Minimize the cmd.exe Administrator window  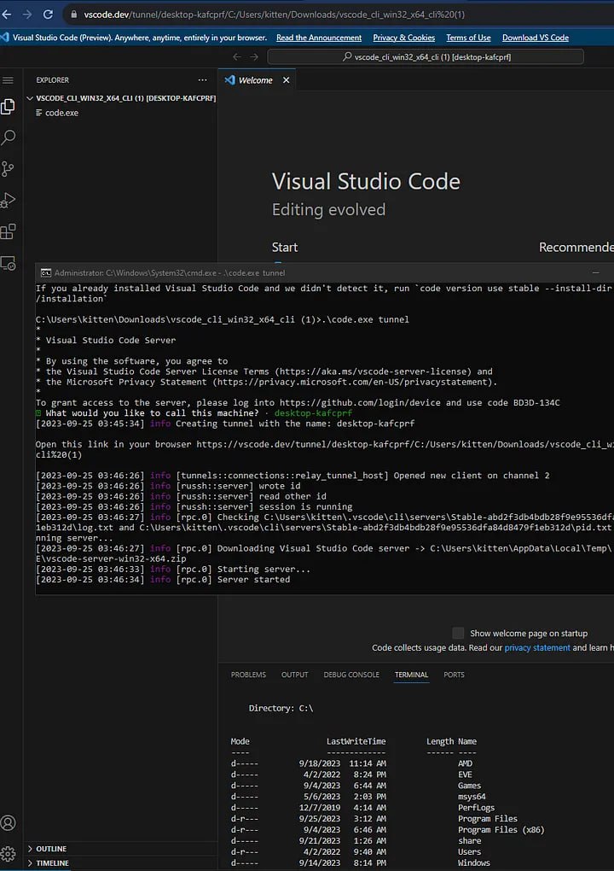[x=596, y=272]
